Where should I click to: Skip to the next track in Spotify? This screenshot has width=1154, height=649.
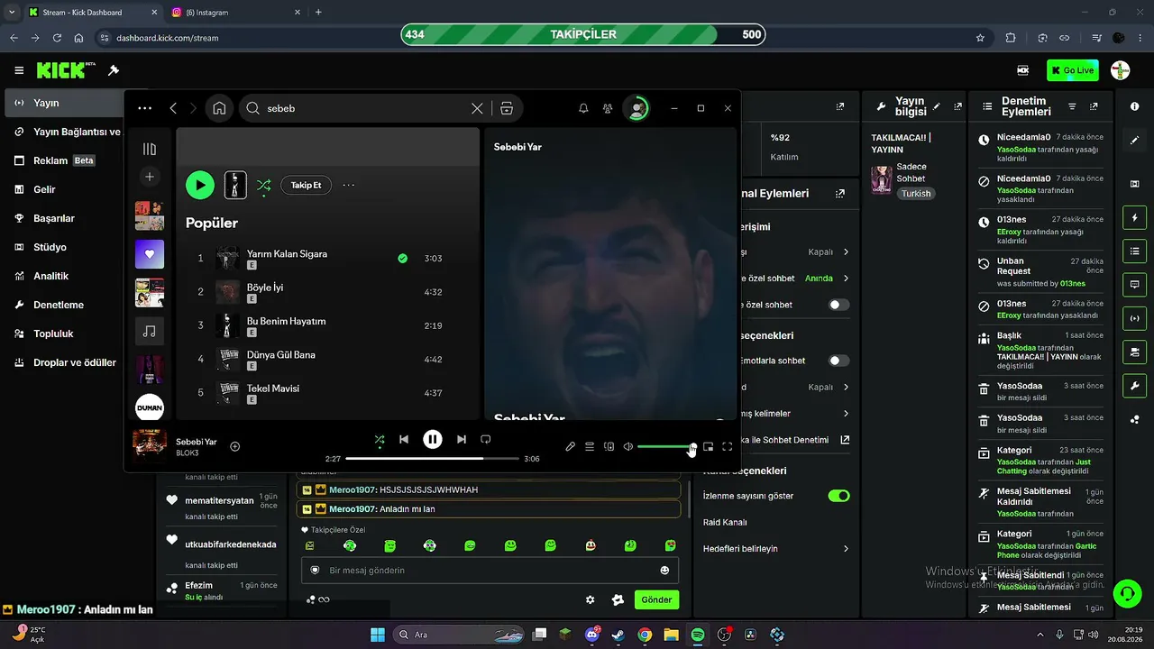coord(462,439)
